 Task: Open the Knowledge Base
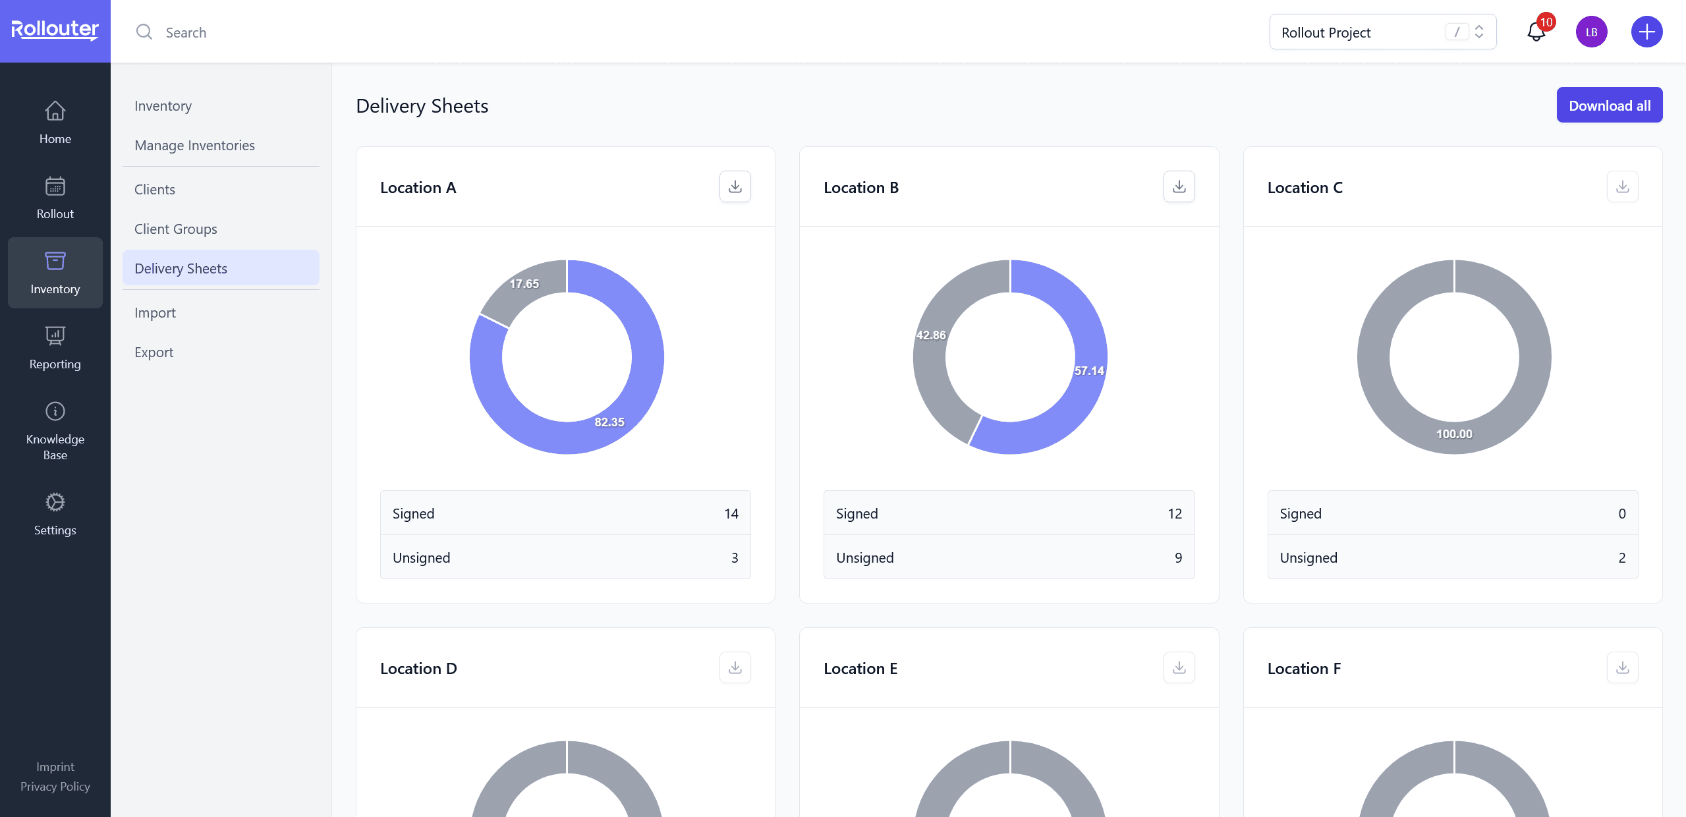(x=55, y=431)
